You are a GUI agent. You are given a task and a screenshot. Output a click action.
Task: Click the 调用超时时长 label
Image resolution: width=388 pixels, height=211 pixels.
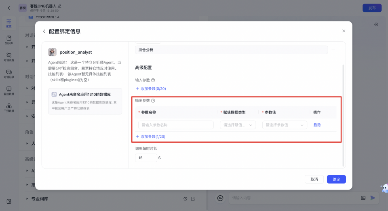click(x=146, y=148)
